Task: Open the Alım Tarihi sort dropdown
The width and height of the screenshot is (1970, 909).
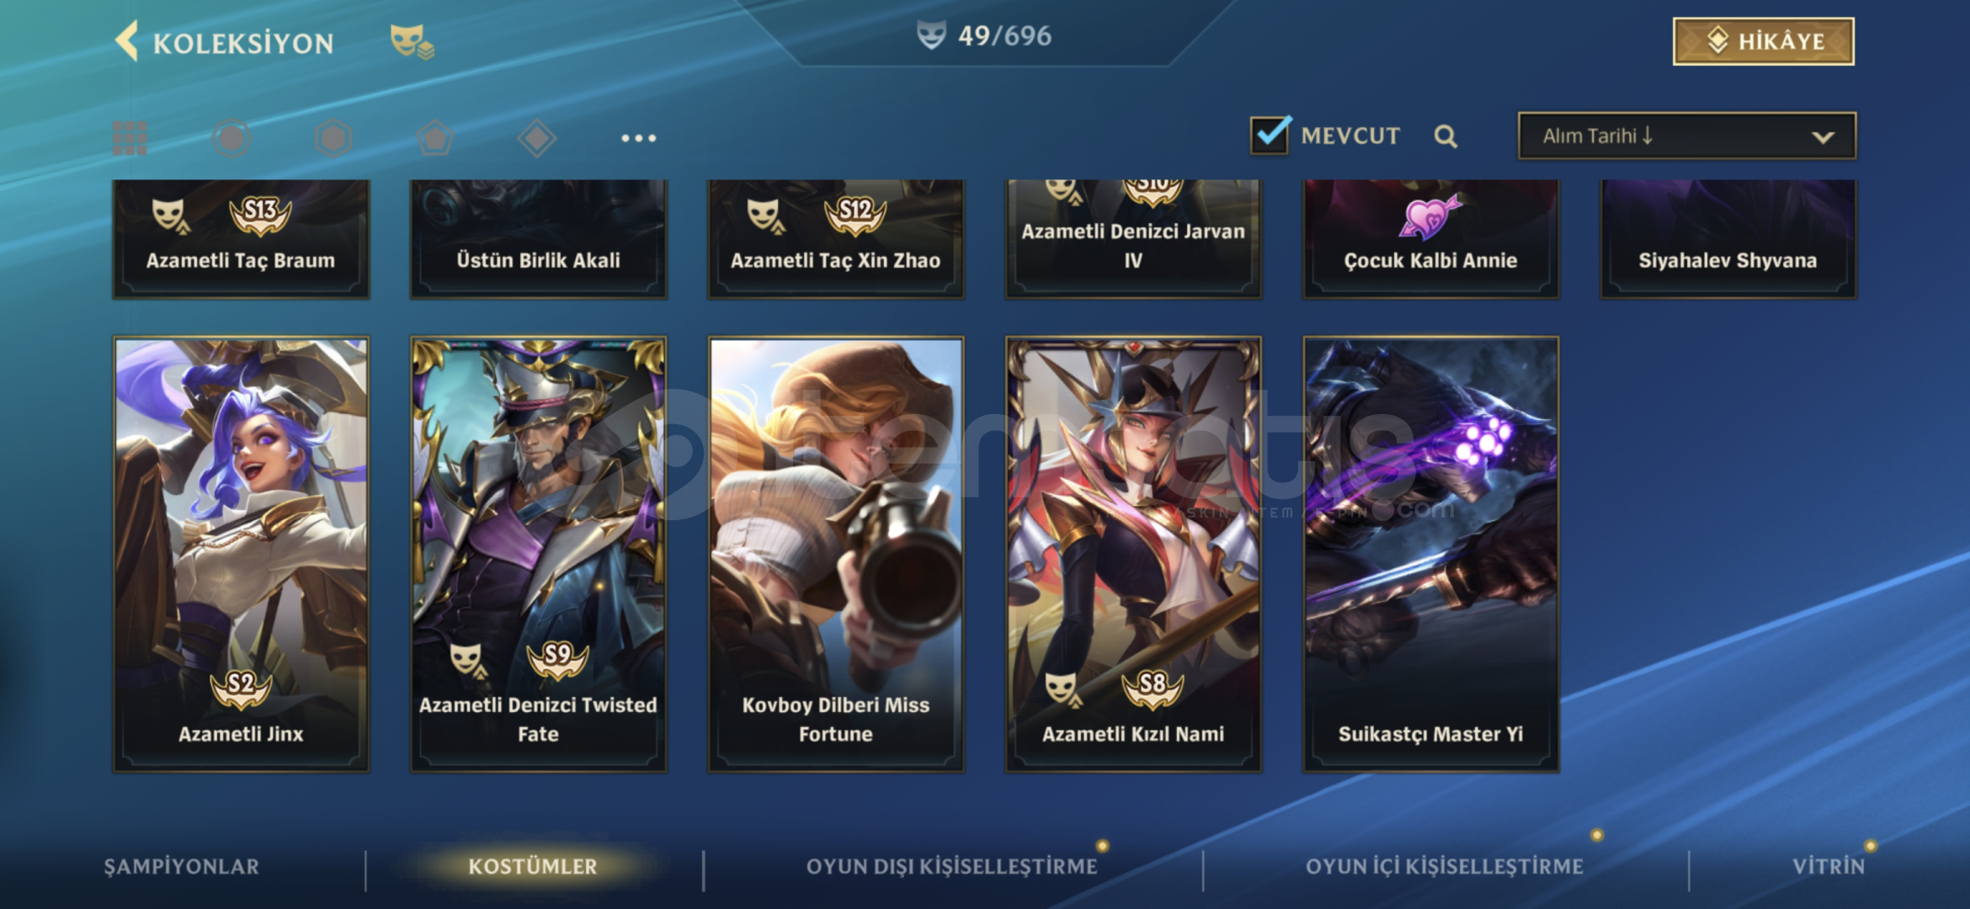Action: point(1687,136)
